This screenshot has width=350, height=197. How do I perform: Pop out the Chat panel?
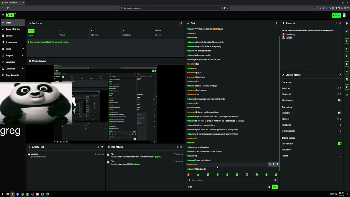coord(276,24)
